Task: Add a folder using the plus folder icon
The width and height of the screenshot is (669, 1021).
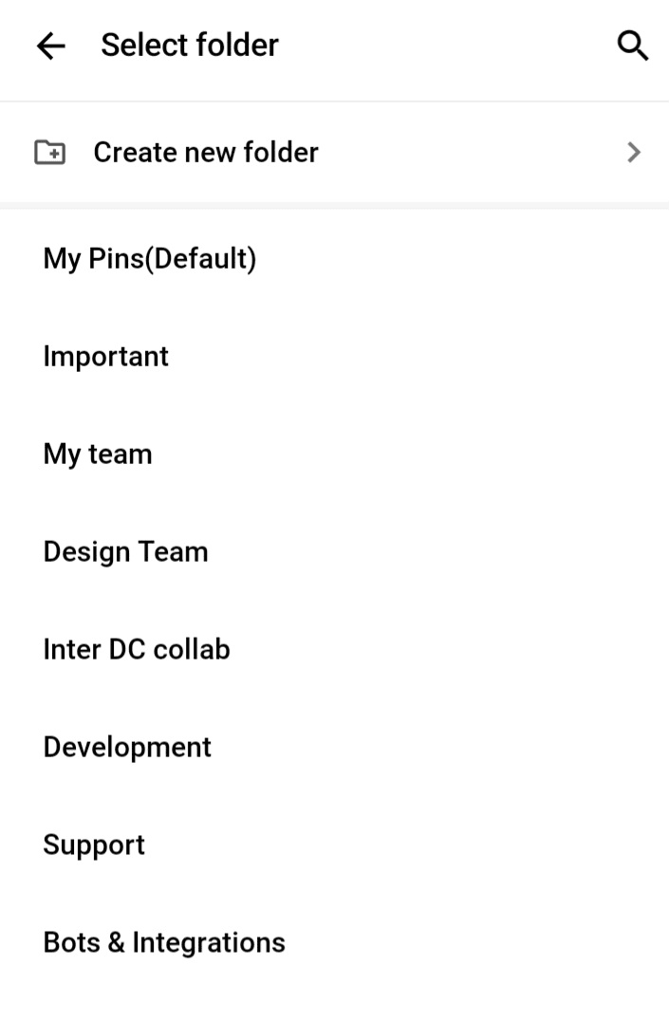Action: [49, 153]
